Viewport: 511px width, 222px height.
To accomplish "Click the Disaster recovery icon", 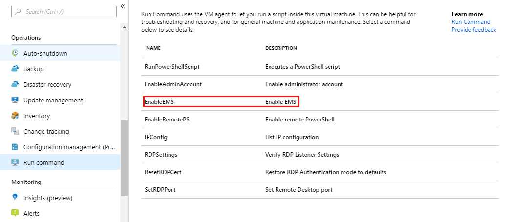I will (x=15, y=84).
